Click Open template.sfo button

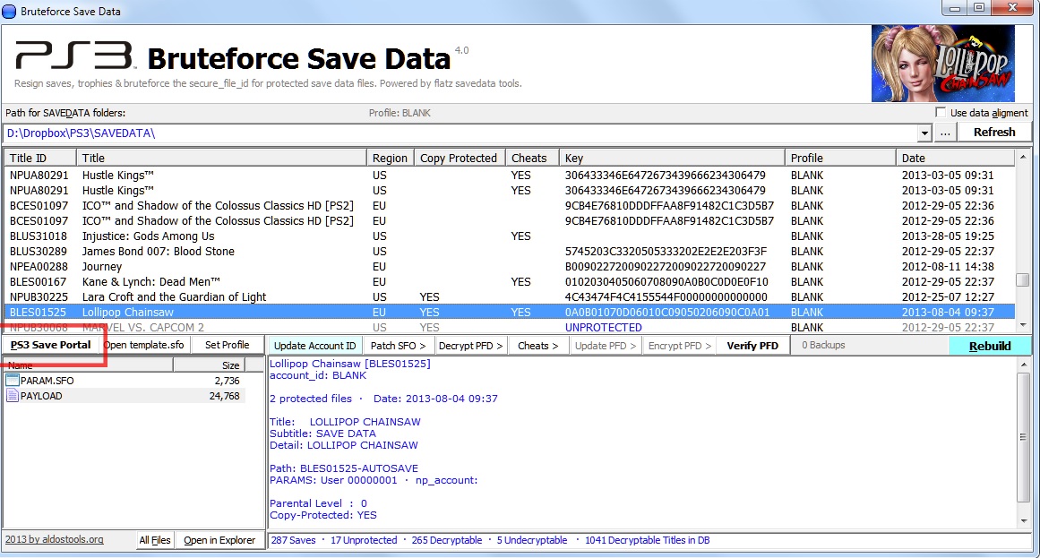click(x=144, y=345)
